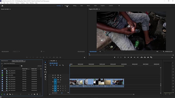Toggle nest insert mode in timeline

coord(50,65)
